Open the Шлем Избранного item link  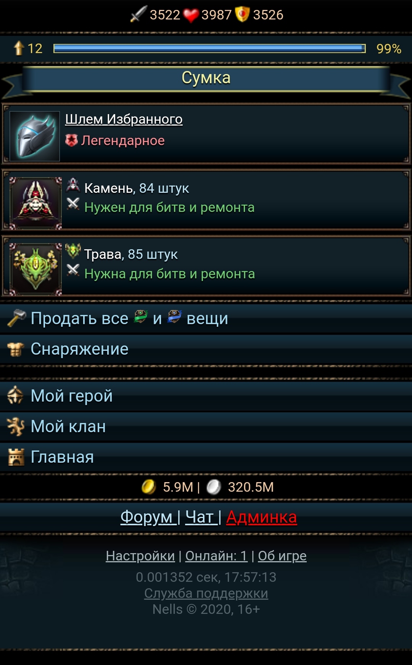[124, 119]
